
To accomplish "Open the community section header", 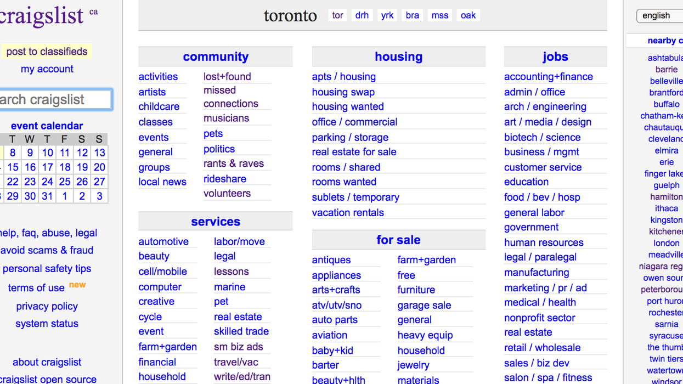I will [x=216, y=57].
